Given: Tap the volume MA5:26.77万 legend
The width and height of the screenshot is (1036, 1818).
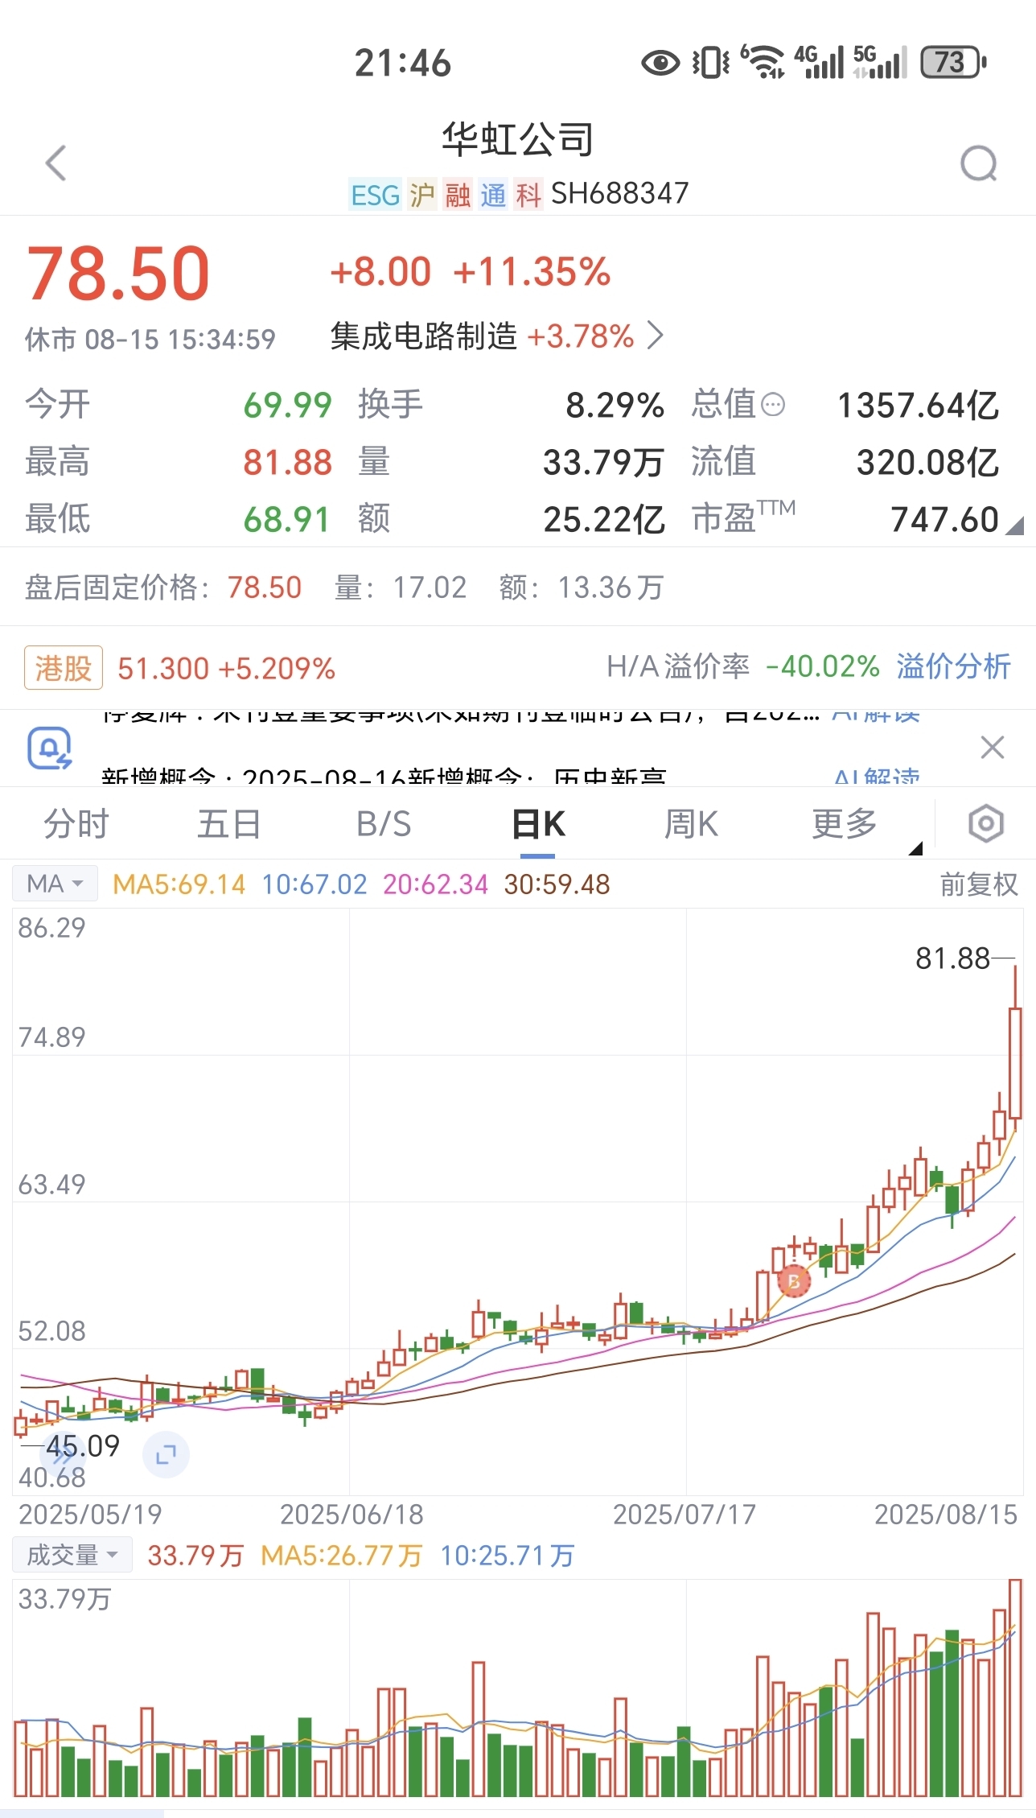Looking at the screenshot, I should [x=341, y=1556].
